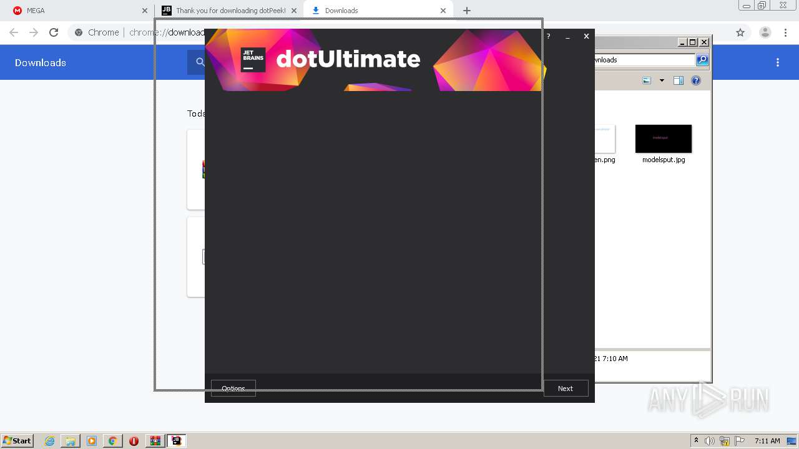Select the modelsput.jpg thumbnail
Viewport: 799px width, 449px height.
click(x=664, y=138)
